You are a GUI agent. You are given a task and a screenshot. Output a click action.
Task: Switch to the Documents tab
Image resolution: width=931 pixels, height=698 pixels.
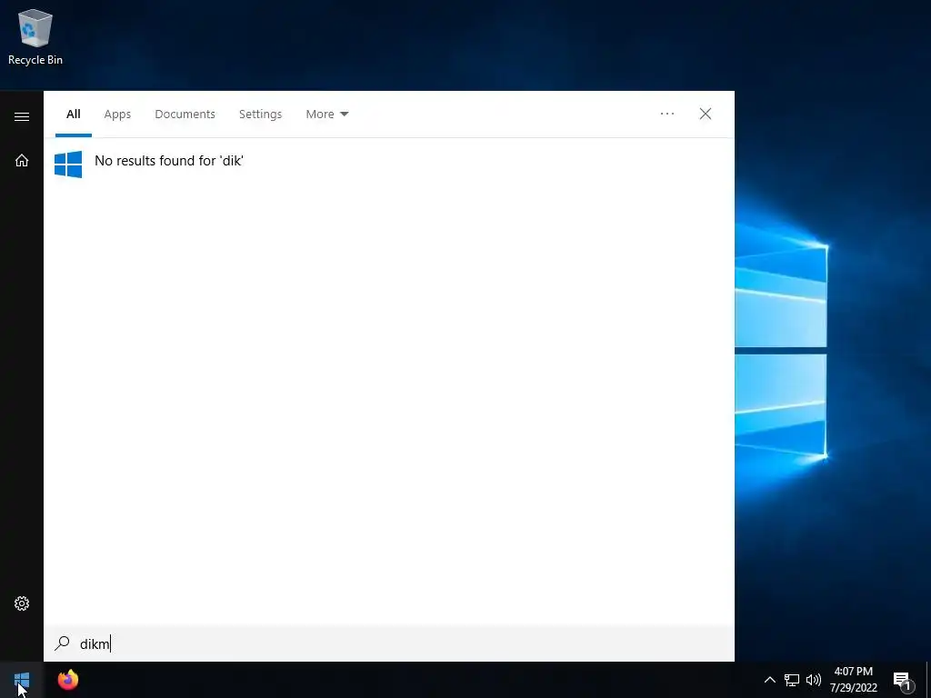click(x=185, y=114)
